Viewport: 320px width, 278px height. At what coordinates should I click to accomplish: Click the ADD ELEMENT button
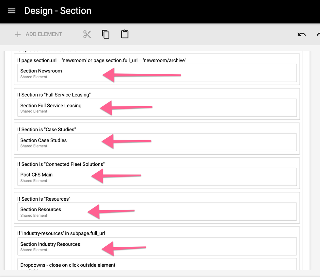[44, 34]
